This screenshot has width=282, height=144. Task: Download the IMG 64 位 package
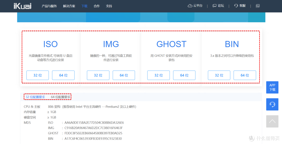click(x=124, y=75)
